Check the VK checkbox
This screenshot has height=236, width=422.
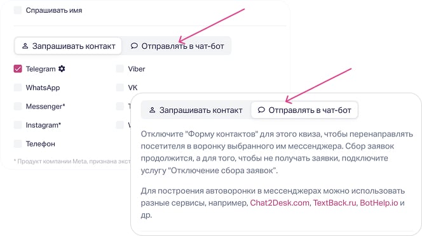[119, 88]
